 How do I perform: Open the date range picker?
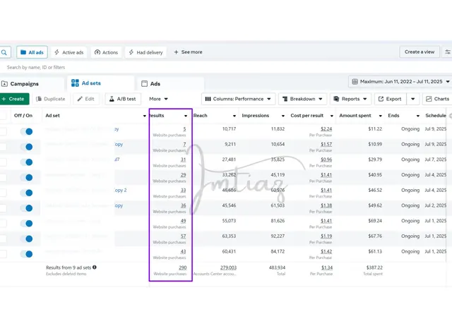point(400,82)
